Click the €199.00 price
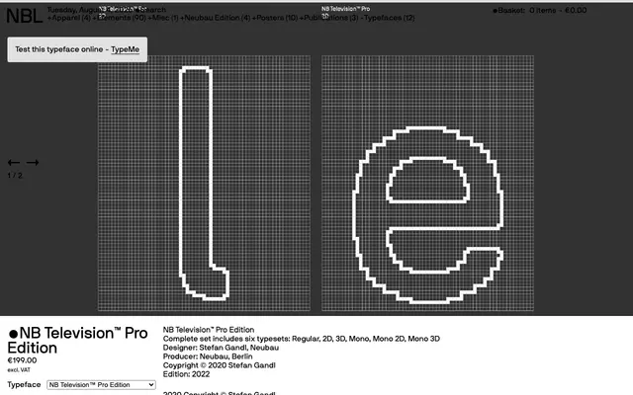 [x=22, y=360]
